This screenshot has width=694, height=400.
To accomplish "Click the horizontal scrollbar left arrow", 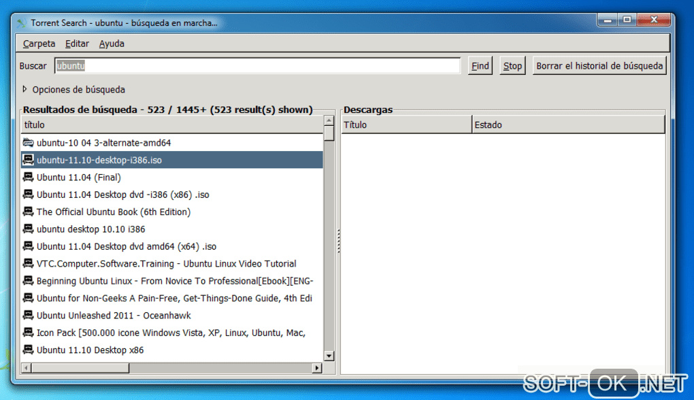I will tap(26, 368).
